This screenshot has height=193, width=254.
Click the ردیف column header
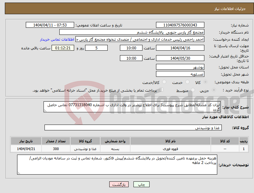[244, 141]
